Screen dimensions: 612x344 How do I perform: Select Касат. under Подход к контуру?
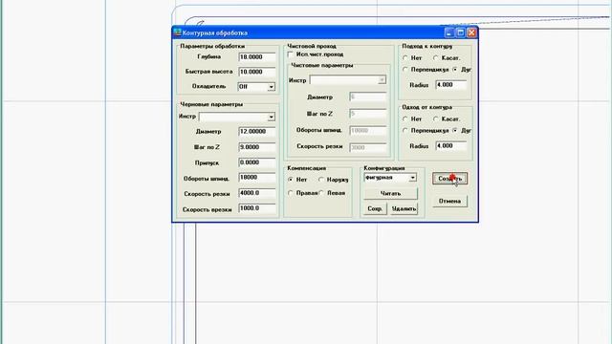pyautogui.click(x=436, y=57)
